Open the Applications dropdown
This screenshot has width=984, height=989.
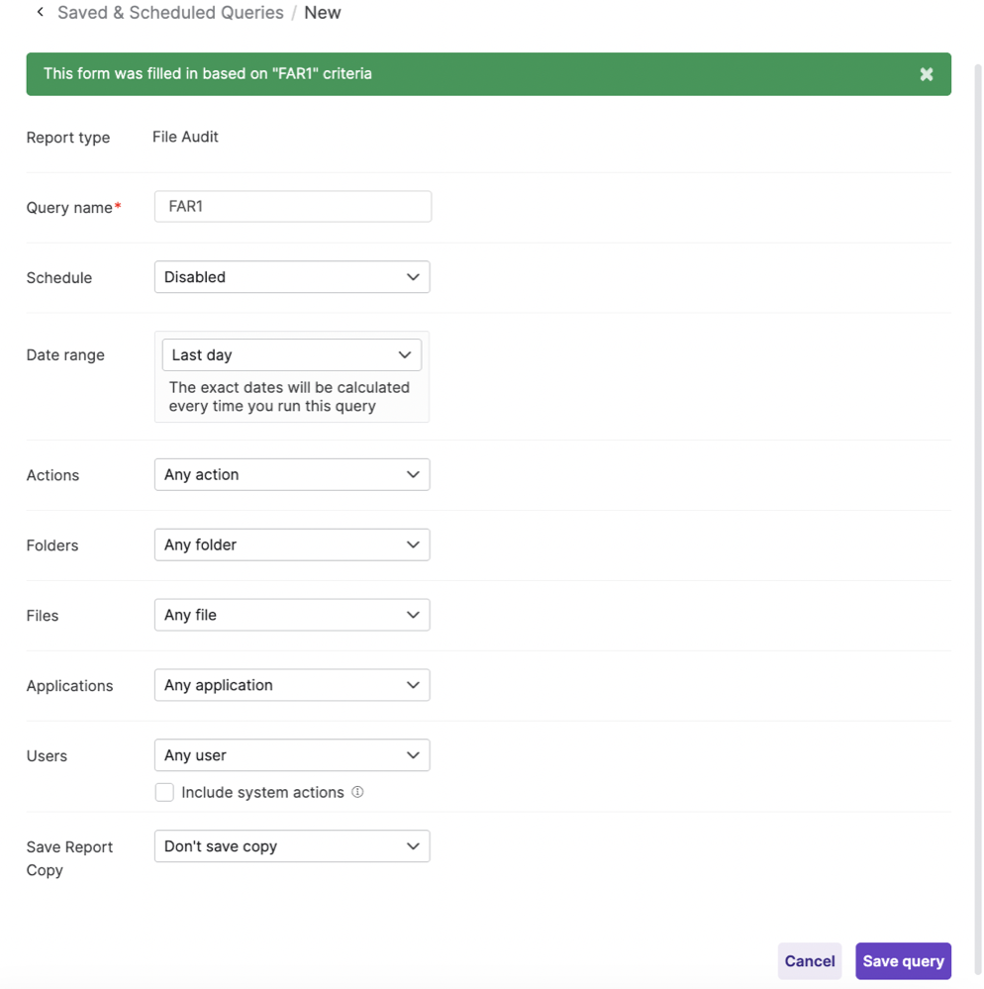[x=291, y=685]
